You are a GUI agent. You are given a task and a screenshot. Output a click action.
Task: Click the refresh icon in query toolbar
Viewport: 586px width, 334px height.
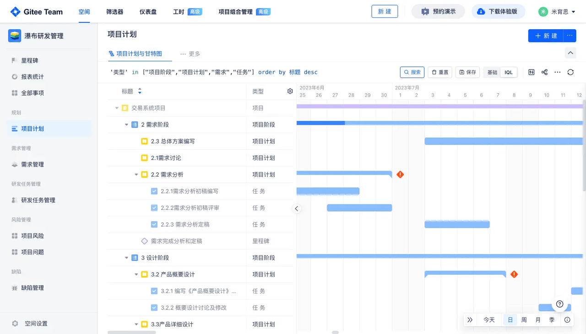(570, 72)
